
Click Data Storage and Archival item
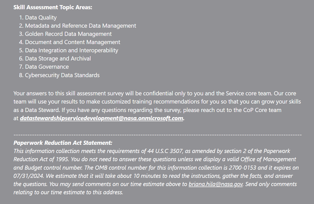click(x=58, y=59)
